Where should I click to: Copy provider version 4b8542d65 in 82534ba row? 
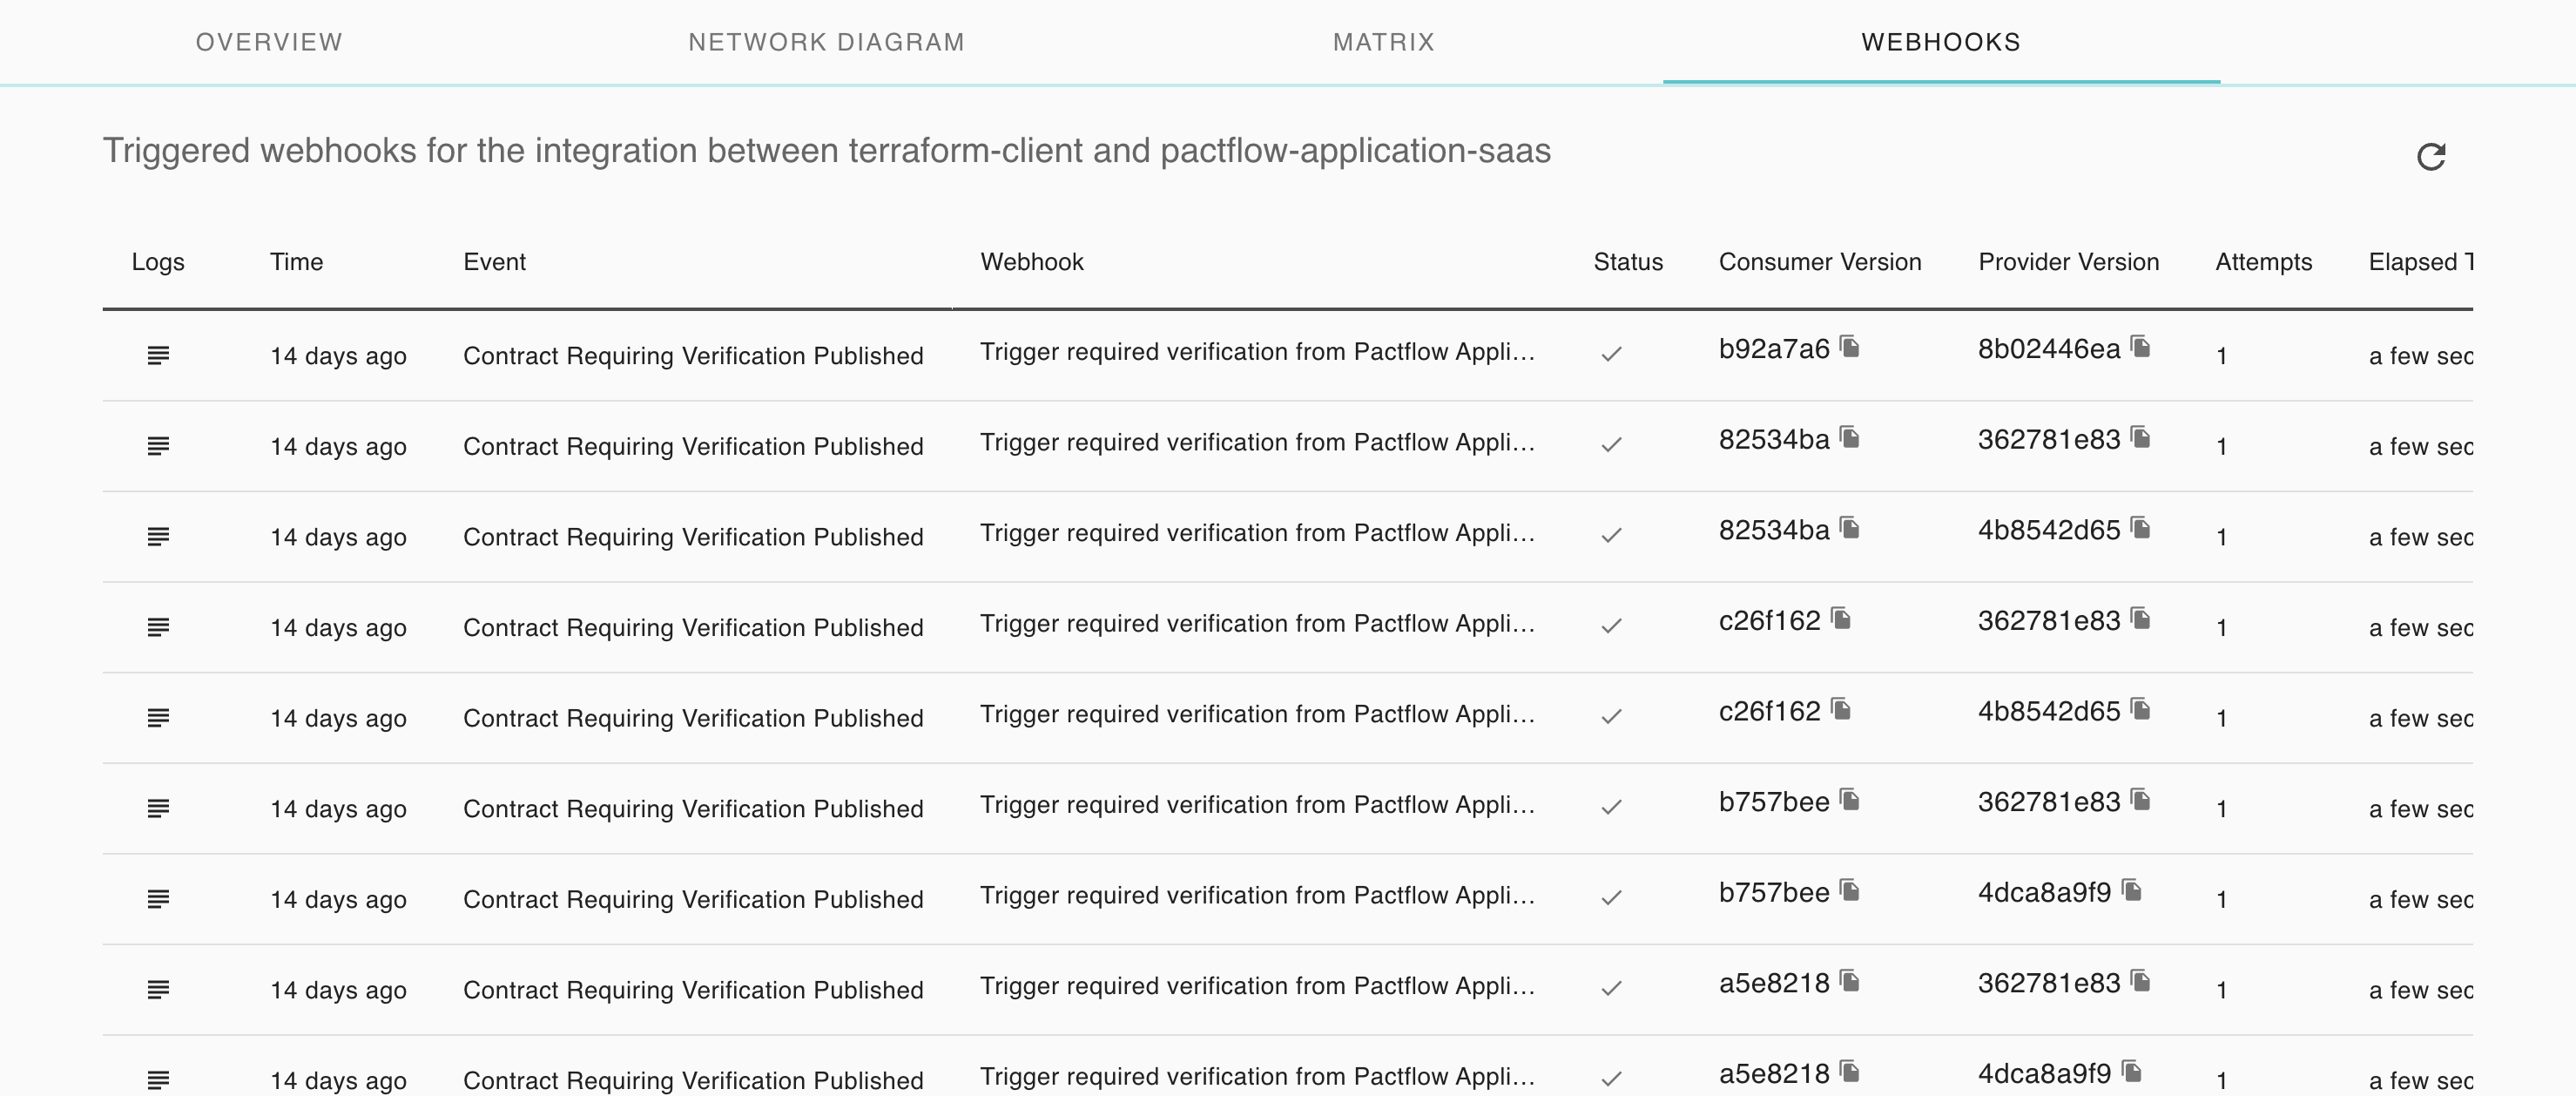2141,528
